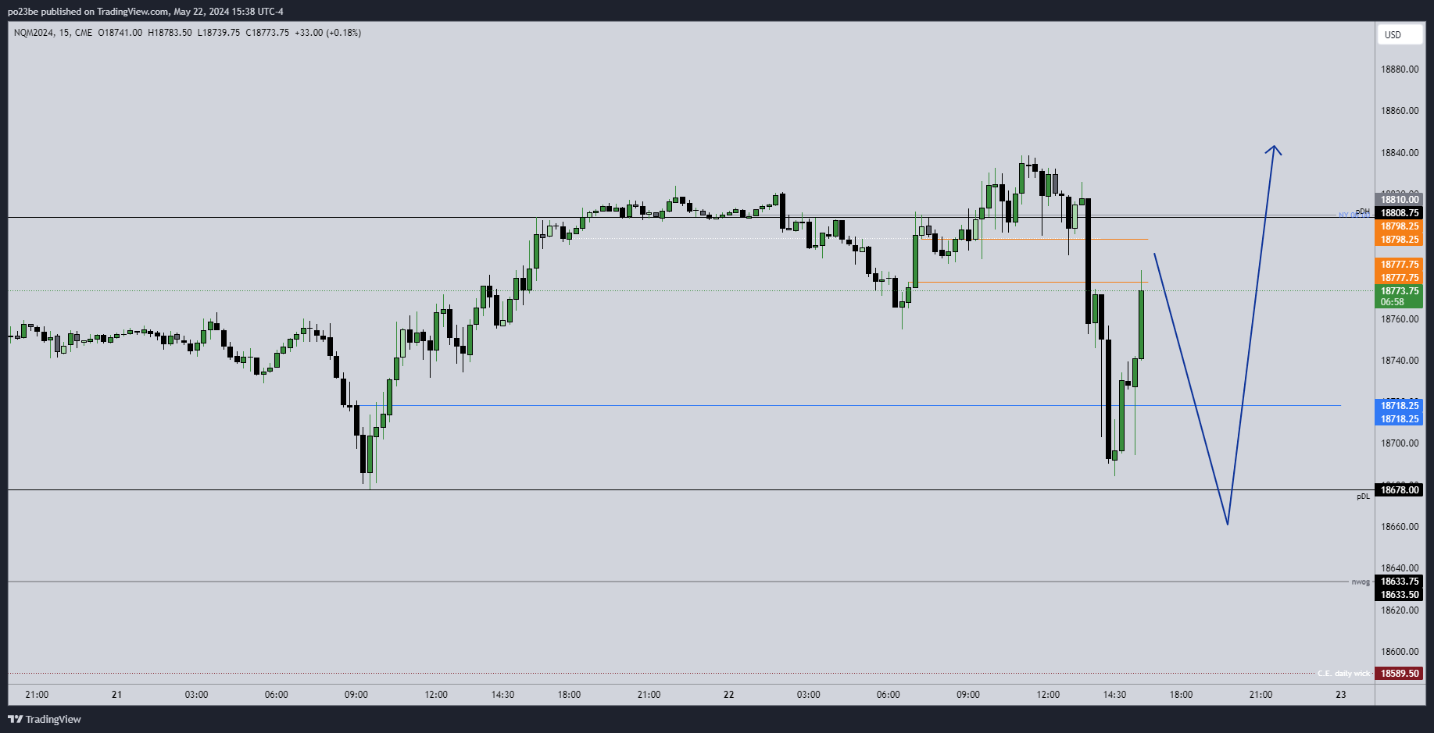Select the pDL label near the price scale
The image size is (1434, 733).
(x=1363, y=496)
